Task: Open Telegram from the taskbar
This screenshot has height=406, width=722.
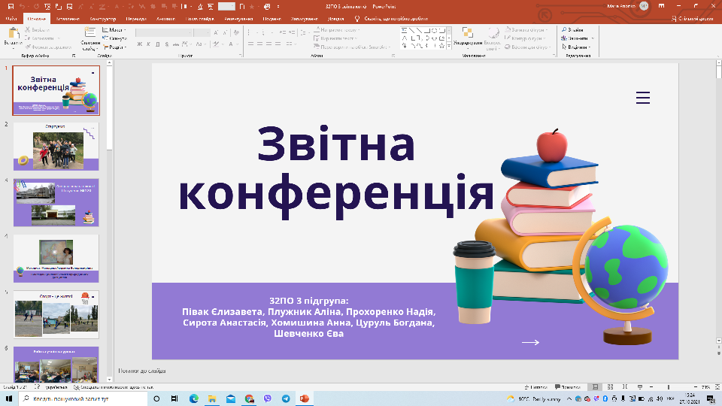Action: coord(286,398)
